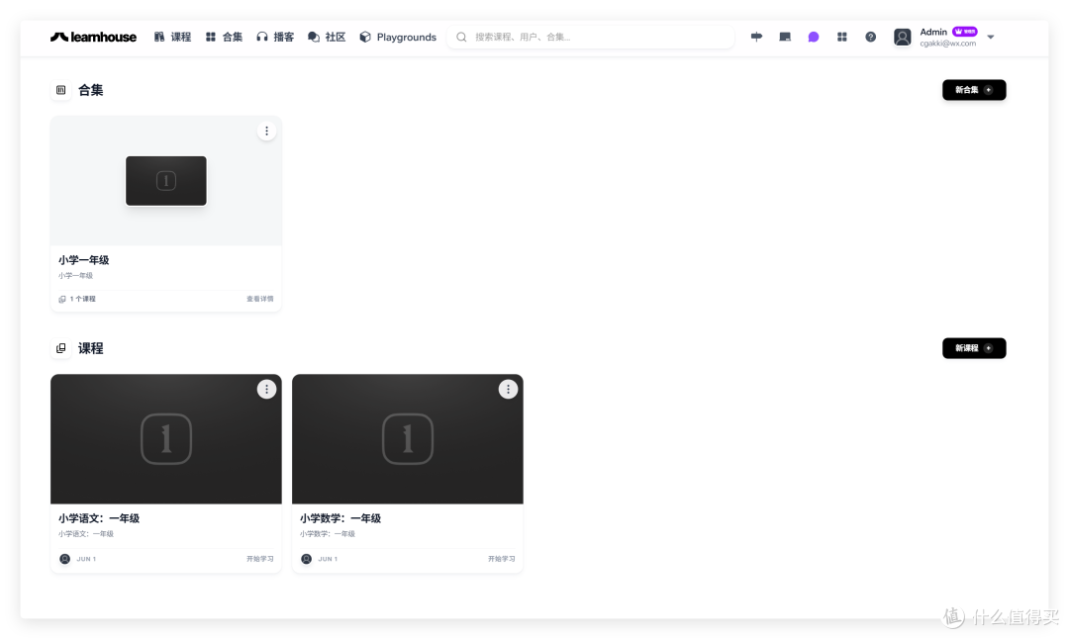Image resolution: width=1069 pixels, height=639 pixels.
Task: Click the 课程 section heading icon
Action: (x=60, y=348)
